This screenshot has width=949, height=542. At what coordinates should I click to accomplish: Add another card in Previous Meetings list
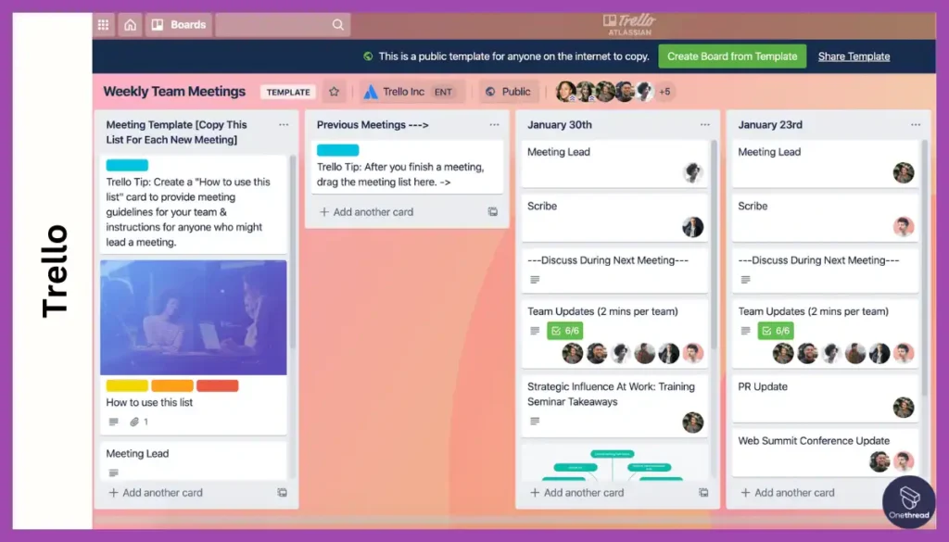coord(366,212)
